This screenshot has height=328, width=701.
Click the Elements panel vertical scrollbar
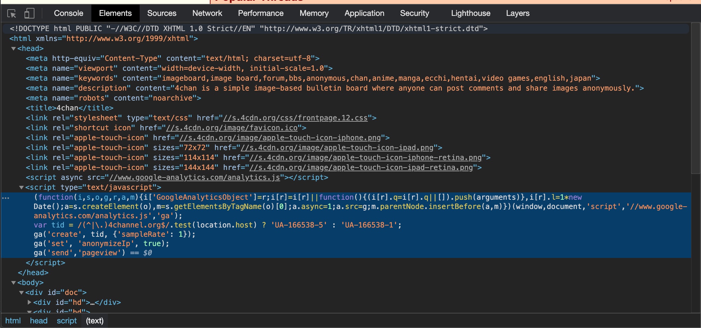pyautogui.click(x=695, y=98)
